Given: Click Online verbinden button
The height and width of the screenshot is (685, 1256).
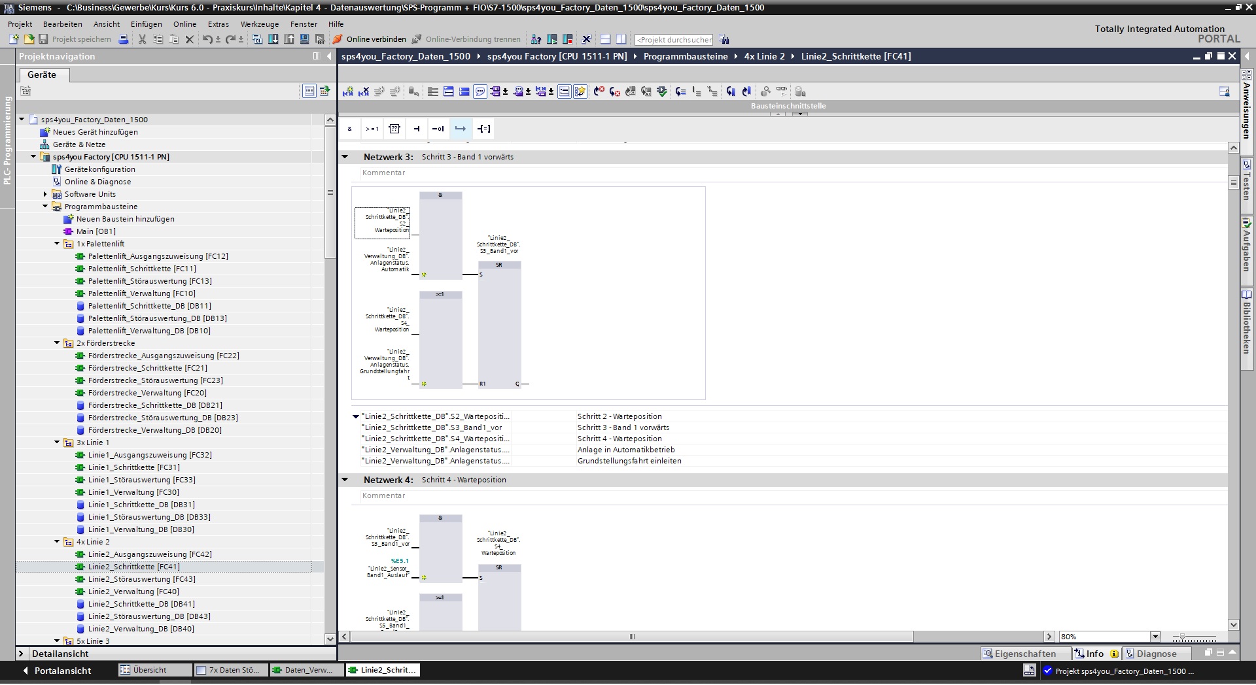Looking at the screenshot, I should [370, 39].
